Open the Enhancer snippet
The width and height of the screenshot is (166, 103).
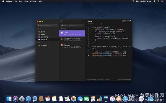point(72,46)
